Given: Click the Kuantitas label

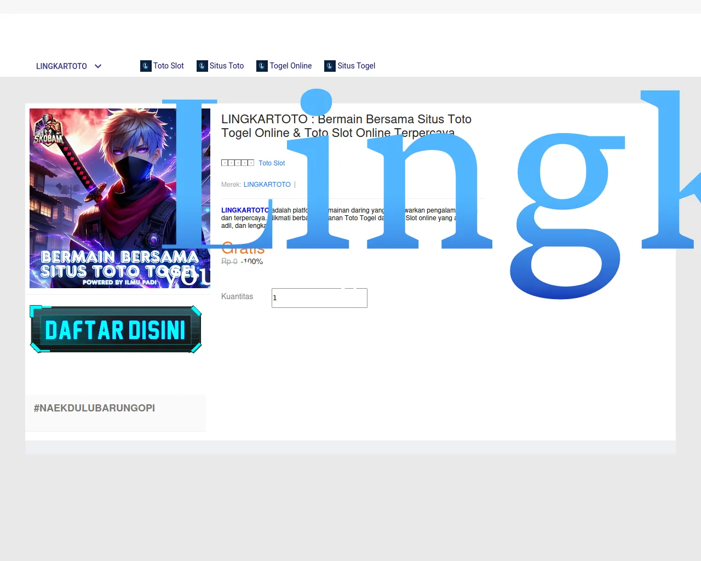Looking at the screenshot, I should tap(237, 296).
